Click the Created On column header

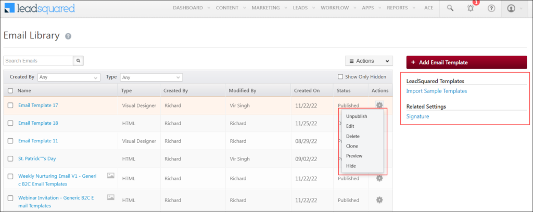307,90
